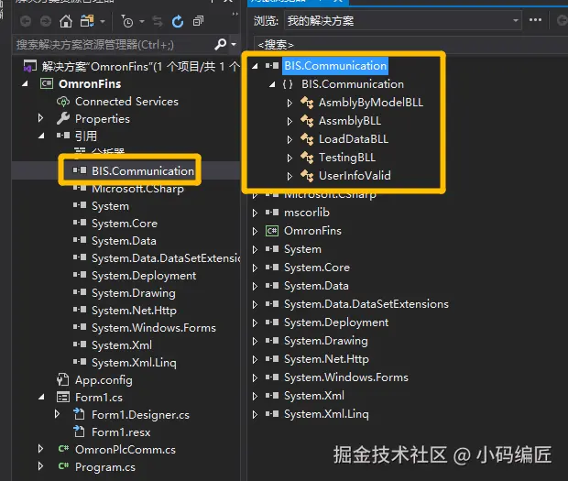This screenshot has width=568, height=481.
Task: Click the collapse all icon
Action: 198,21
